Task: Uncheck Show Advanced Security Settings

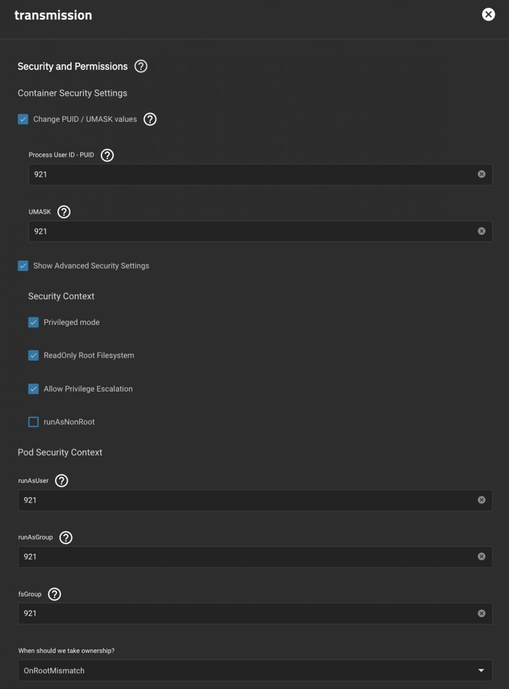Action: click(x=23, y=266)
